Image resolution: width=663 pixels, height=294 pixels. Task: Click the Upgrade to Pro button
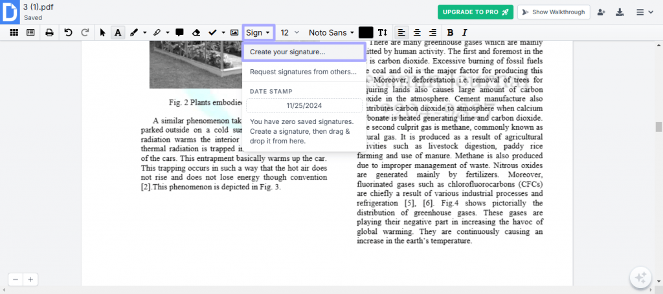coord(475,12)
